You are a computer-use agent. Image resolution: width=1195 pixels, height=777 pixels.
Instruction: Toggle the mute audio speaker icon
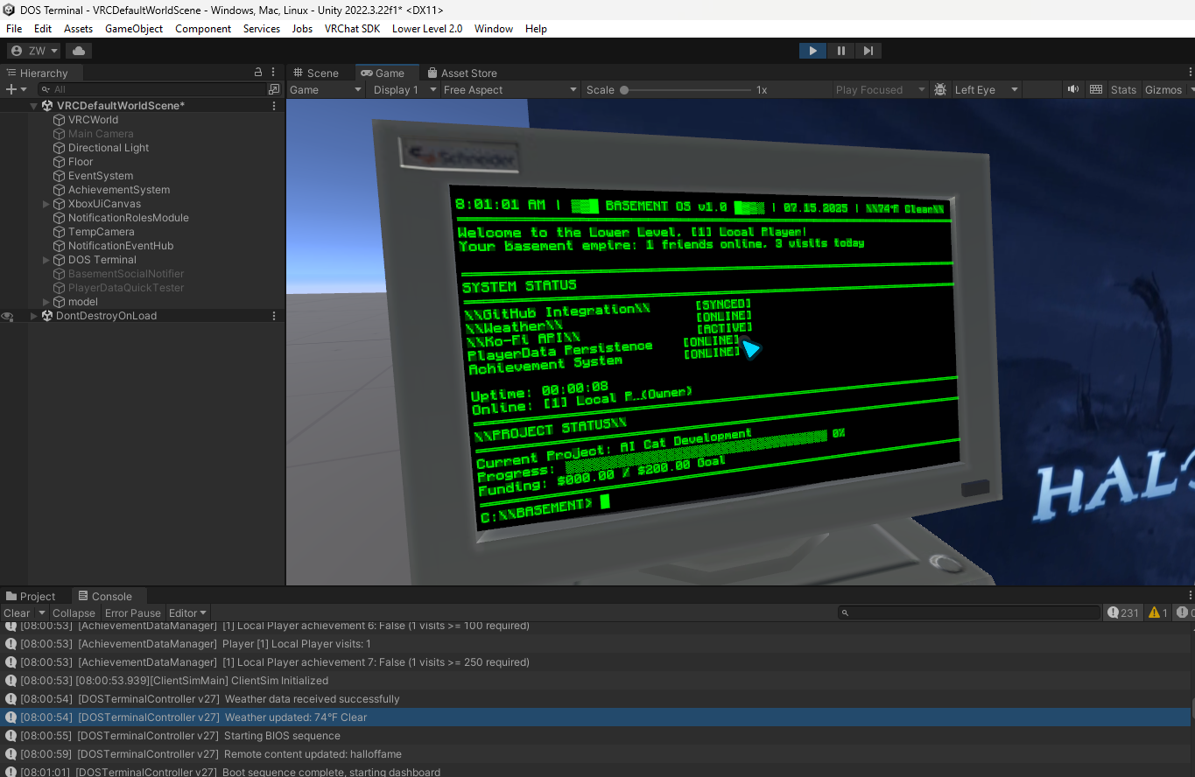1072,89
